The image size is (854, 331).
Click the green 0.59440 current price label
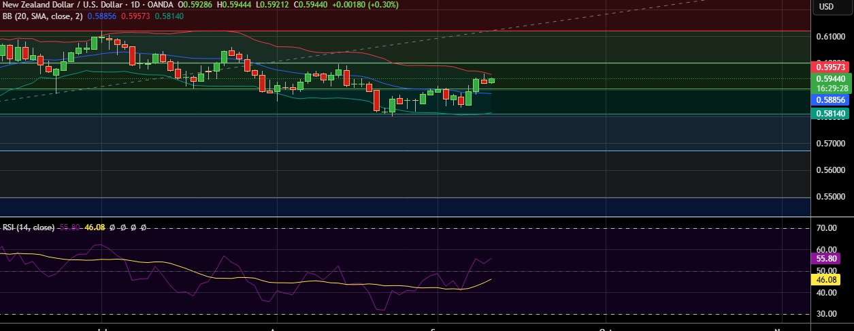coord(831,78)
